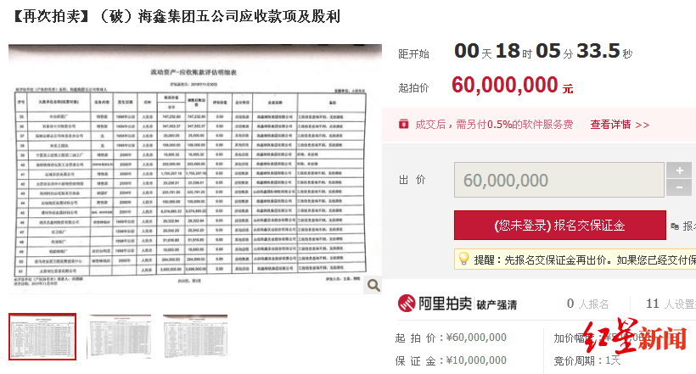Click the starting price 60,000,000 元
Image resolution: width=696 pixels, height=374 pixels.
coord(512,85)
